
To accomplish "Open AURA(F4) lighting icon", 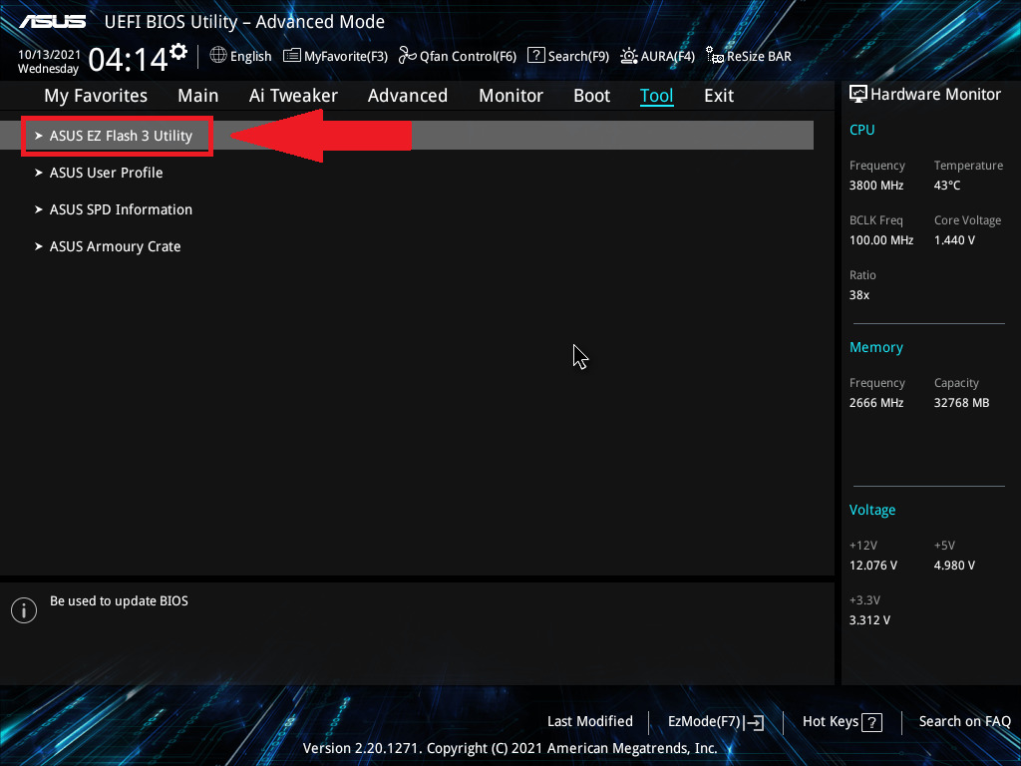I will click(x=629, y=56).
